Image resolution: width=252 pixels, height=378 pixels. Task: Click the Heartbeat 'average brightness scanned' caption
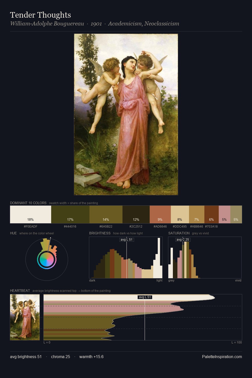[72, 291]
